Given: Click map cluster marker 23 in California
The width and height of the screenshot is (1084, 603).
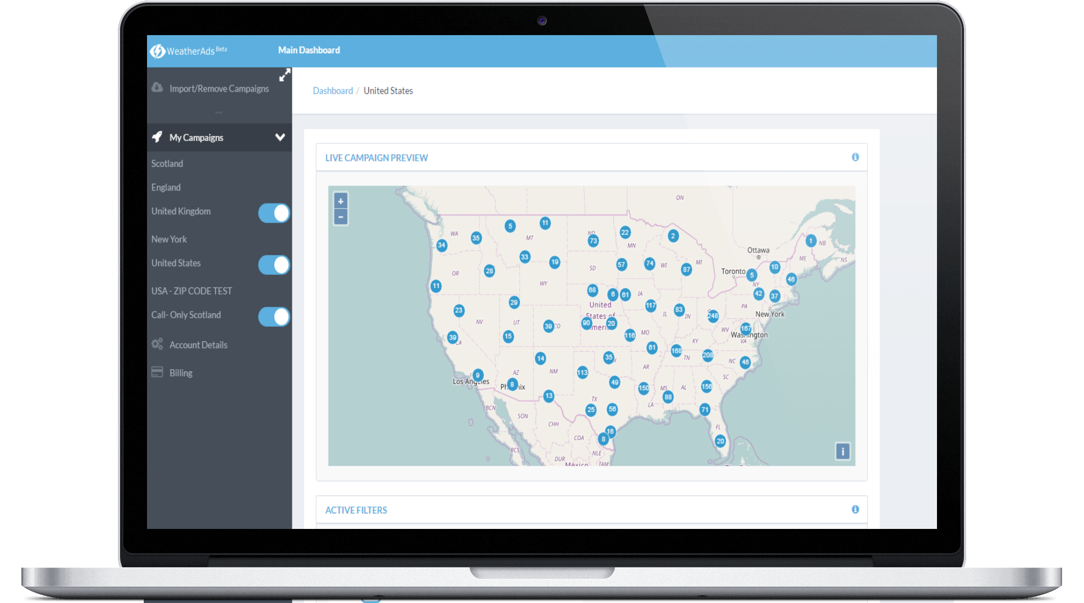Looking at the screenshot, I should coord(459,311).
